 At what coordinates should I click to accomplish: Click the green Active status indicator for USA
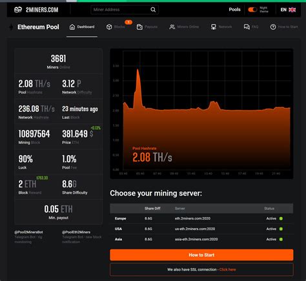pyautogui.click(x=281, y=229)
